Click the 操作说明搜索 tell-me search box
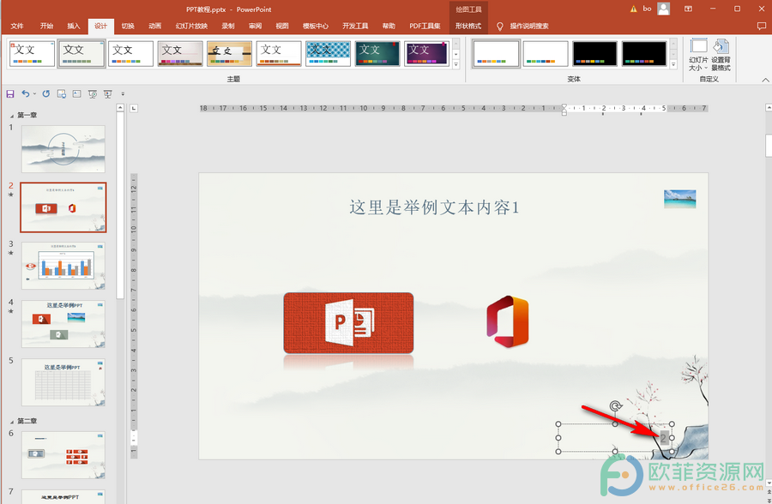 (529, 26)
